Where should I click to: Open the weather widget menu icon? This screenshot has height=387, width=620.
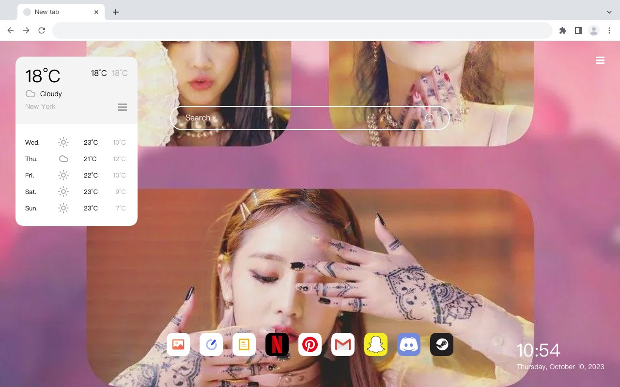point(123,107)
